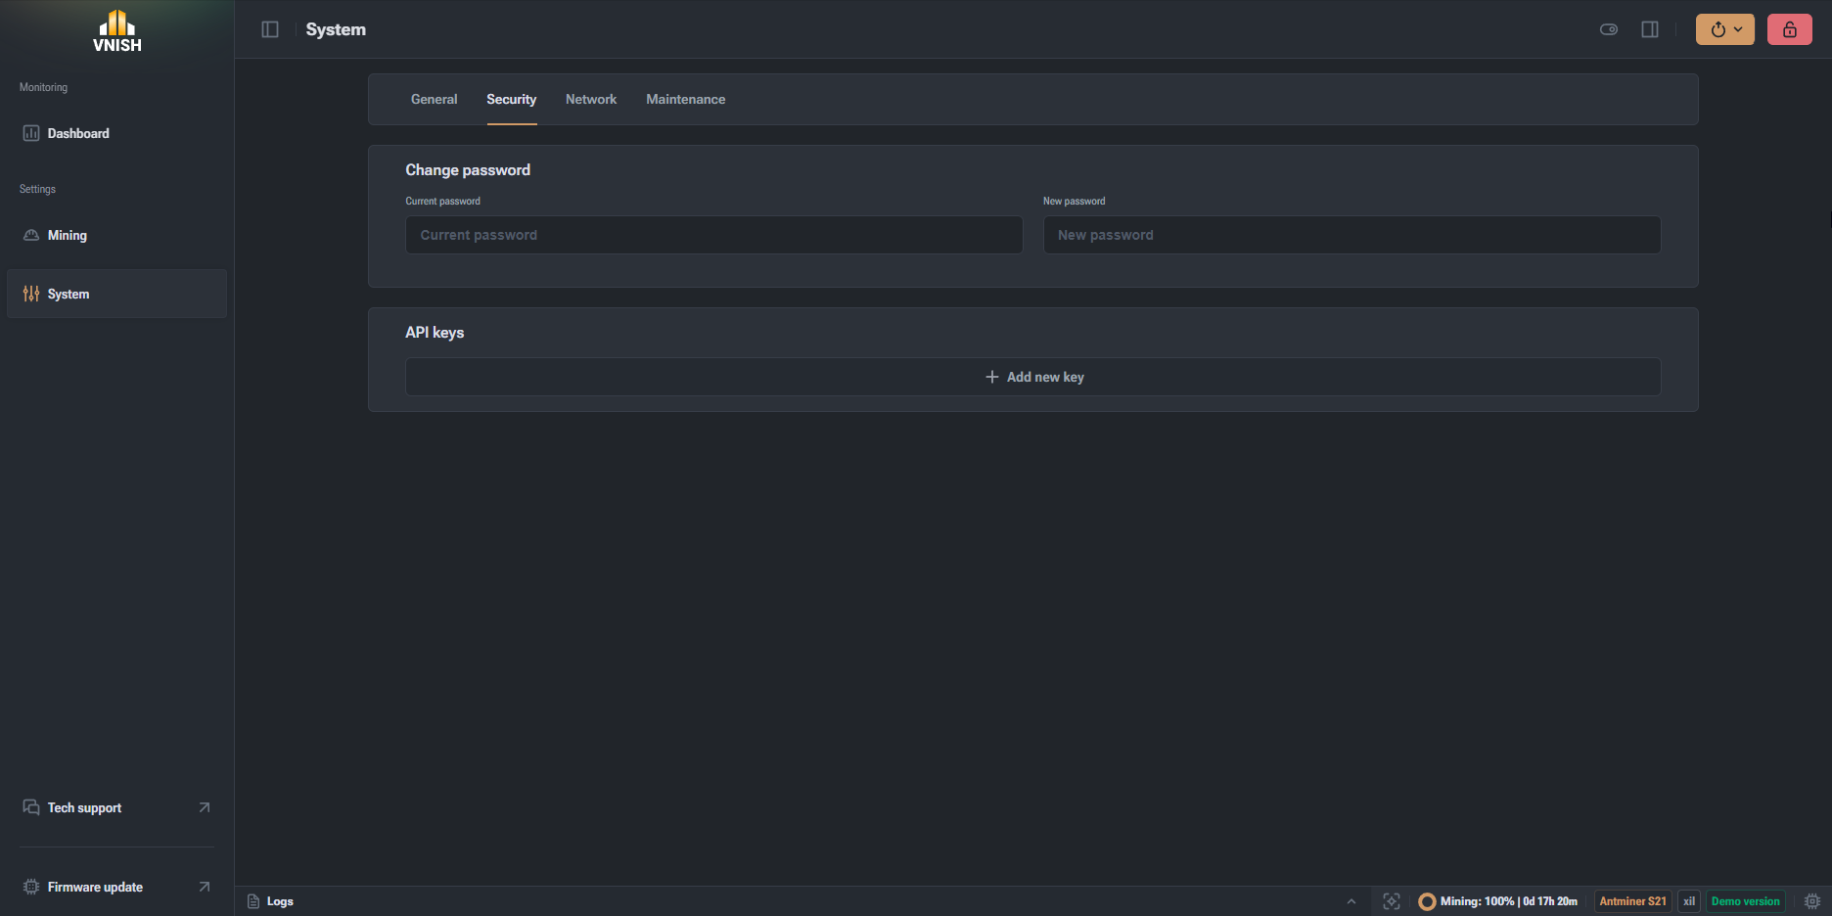The height and width of the screenshot is (916, 1832).
Task: Open the orange power restart dropdown
Action: [1725, 29]
